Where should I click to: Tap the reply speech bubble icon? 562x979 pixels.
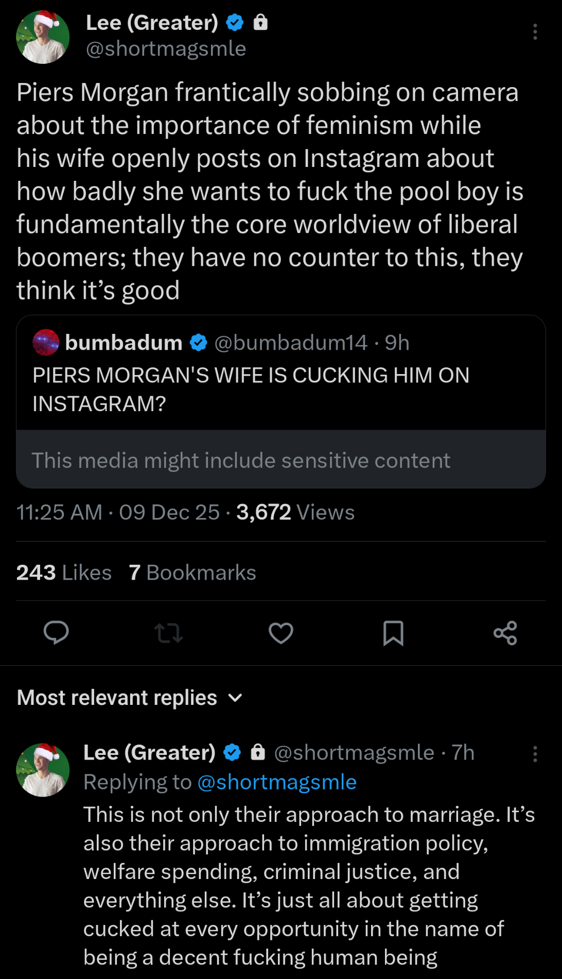56,633
